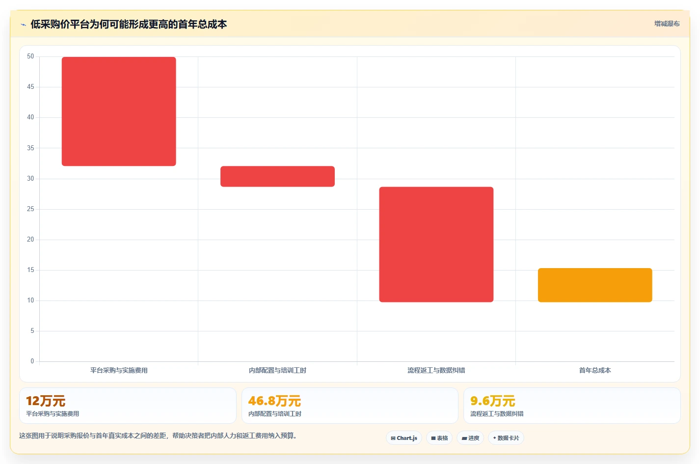Select the 进度 chip
700x464 pixels.
(470, 438)
